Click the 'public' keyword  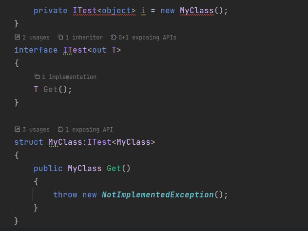click(x=48, y=169)
